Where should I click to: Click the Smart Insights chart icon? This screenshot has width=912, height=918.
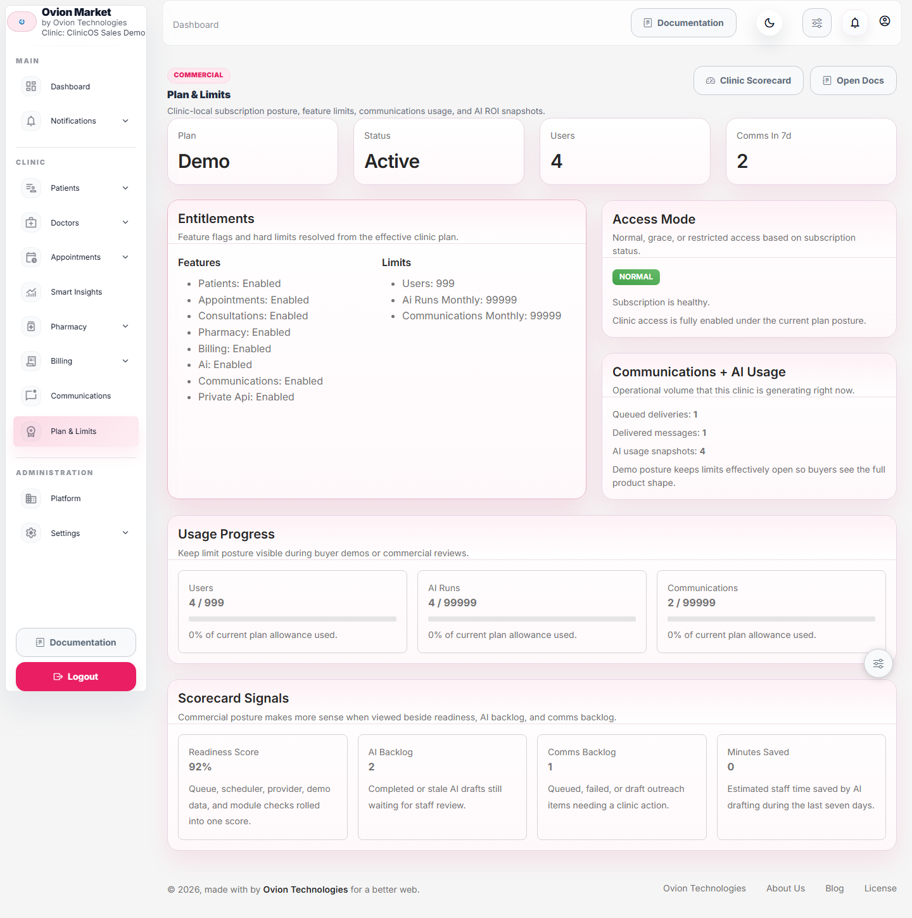click(31, 292)
